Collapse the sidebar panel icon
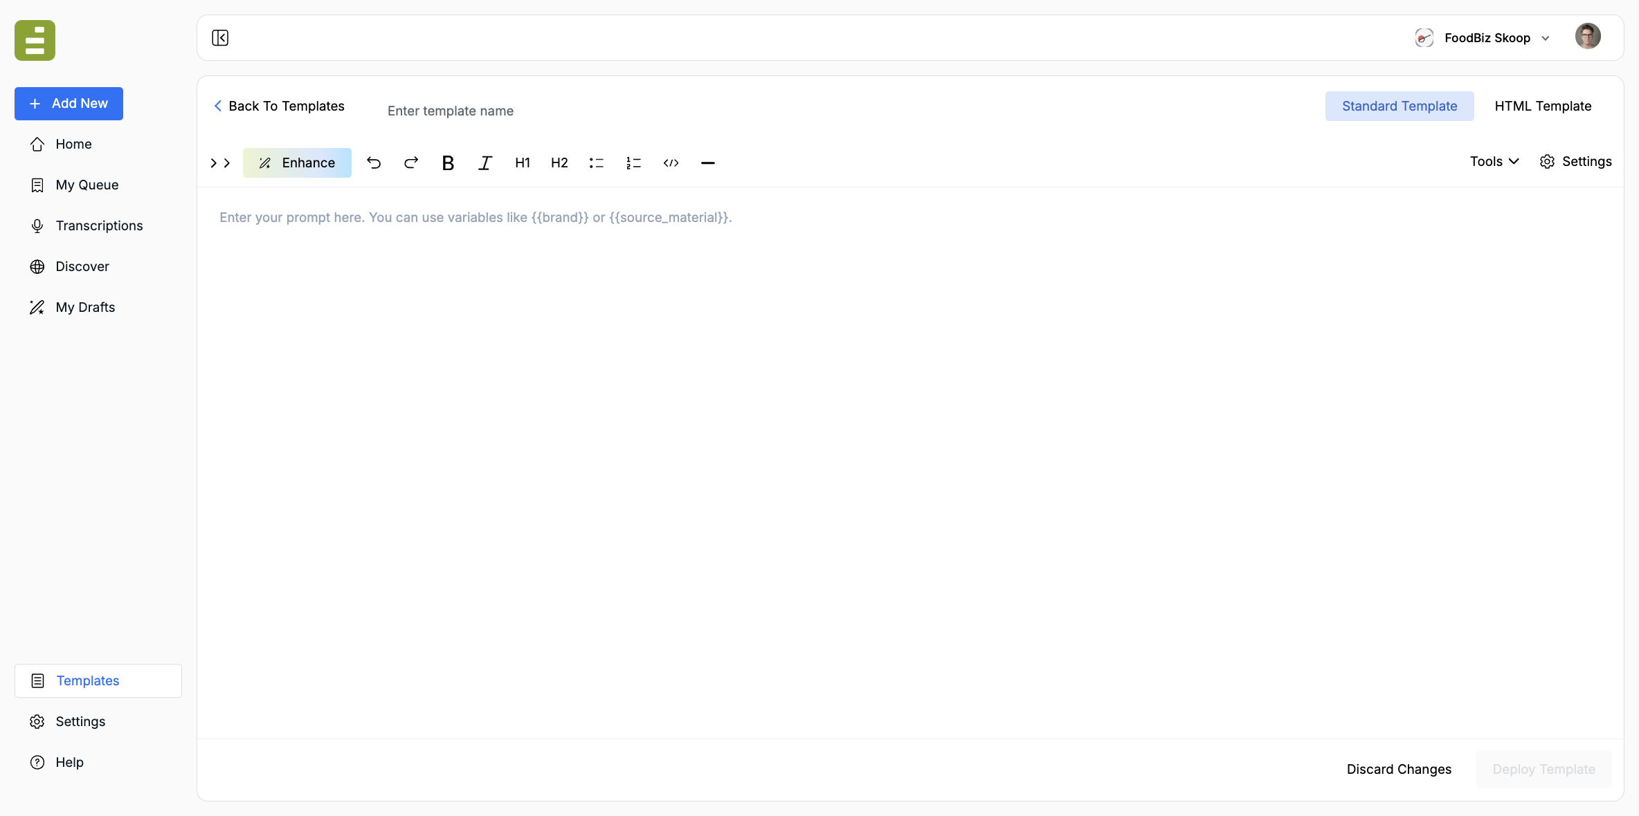 [x=220, y=38]
